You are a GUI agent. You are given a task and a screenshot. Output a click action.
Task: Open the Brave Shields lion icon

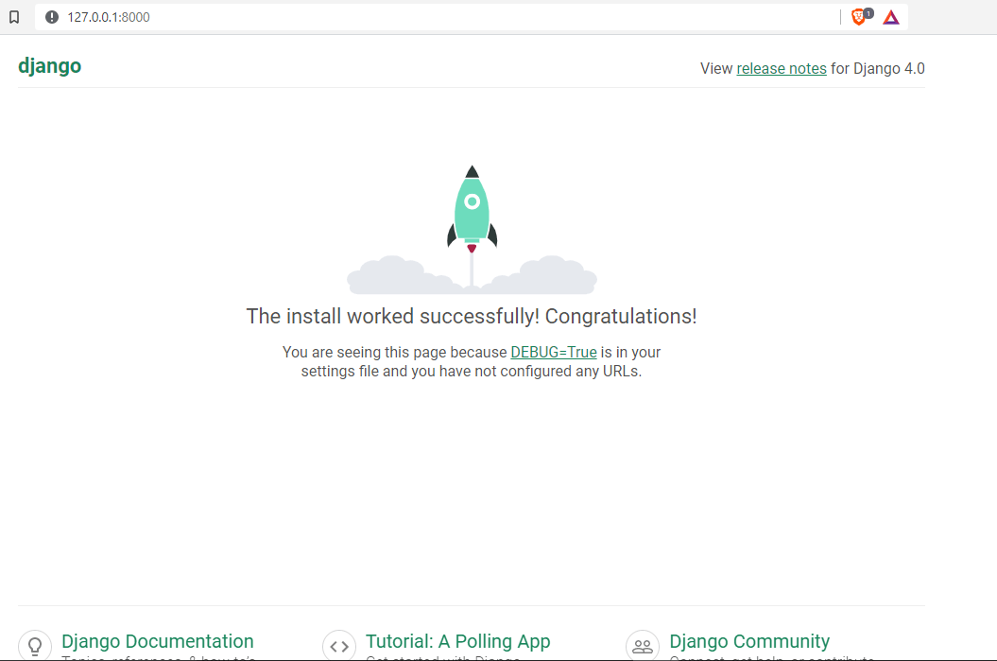pyautogui.click(x=859, y=17)
